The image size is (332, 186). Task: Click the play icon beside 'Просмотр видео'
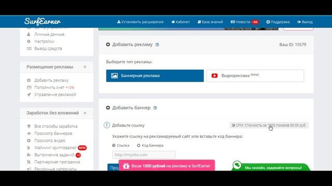[29, 141]
